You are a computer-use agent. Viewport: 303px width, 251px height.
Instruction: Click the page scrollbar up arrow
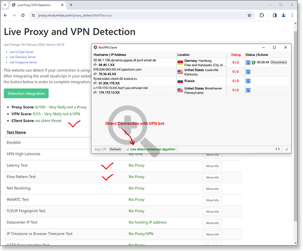coord(296,23)
